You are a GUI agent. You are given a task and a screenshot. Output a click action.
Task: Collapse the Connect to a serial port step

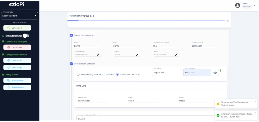(x=71, y=35)
